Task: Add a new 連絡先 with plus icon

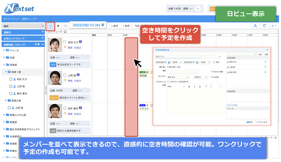Action: 43,32
